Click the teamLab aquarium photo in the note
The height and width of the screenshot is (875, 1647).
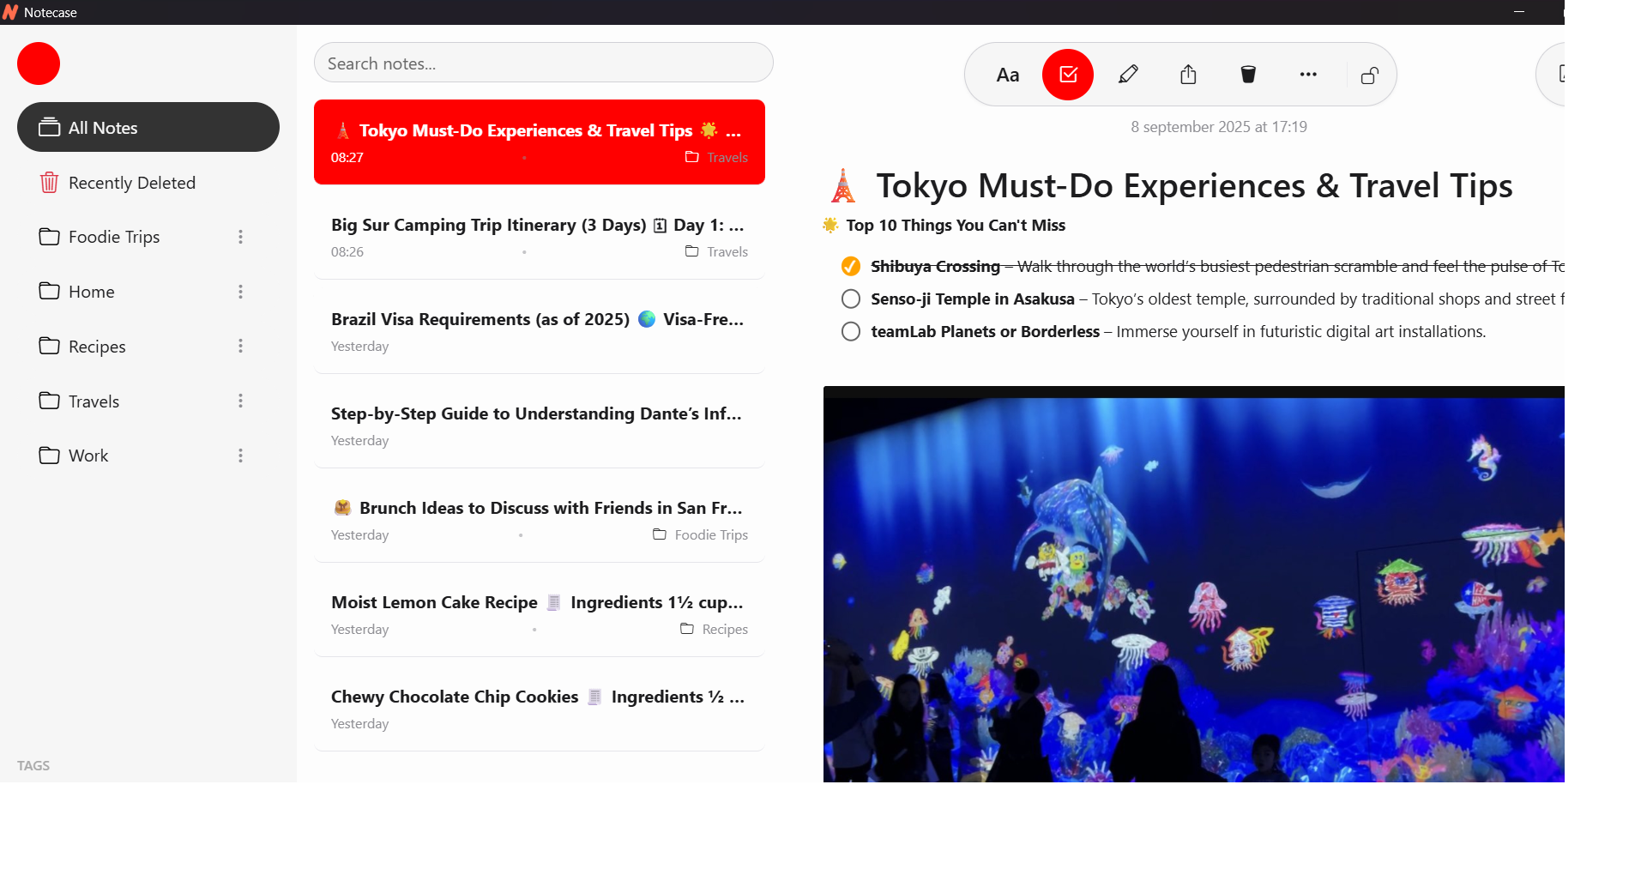pyautogui.click(x=1194, y=584)
